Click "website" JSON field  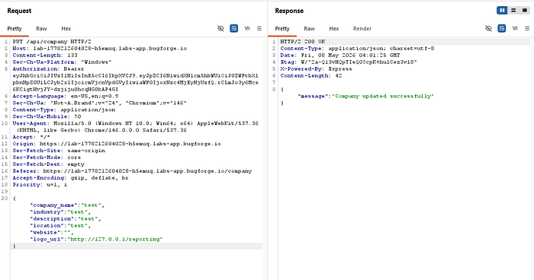coord(52,232)
